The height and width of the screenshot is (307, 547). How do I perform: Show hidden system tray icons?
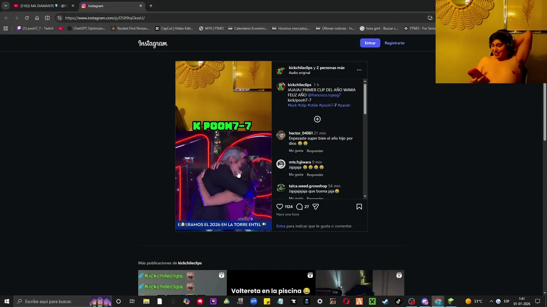coord(491,301)
